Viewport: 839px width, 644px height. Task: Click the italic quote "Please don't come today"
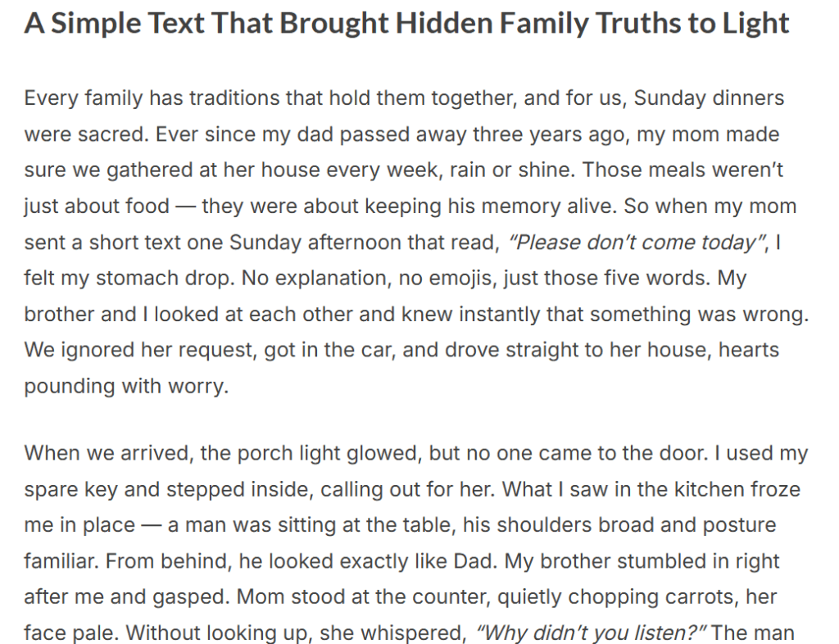630,243
